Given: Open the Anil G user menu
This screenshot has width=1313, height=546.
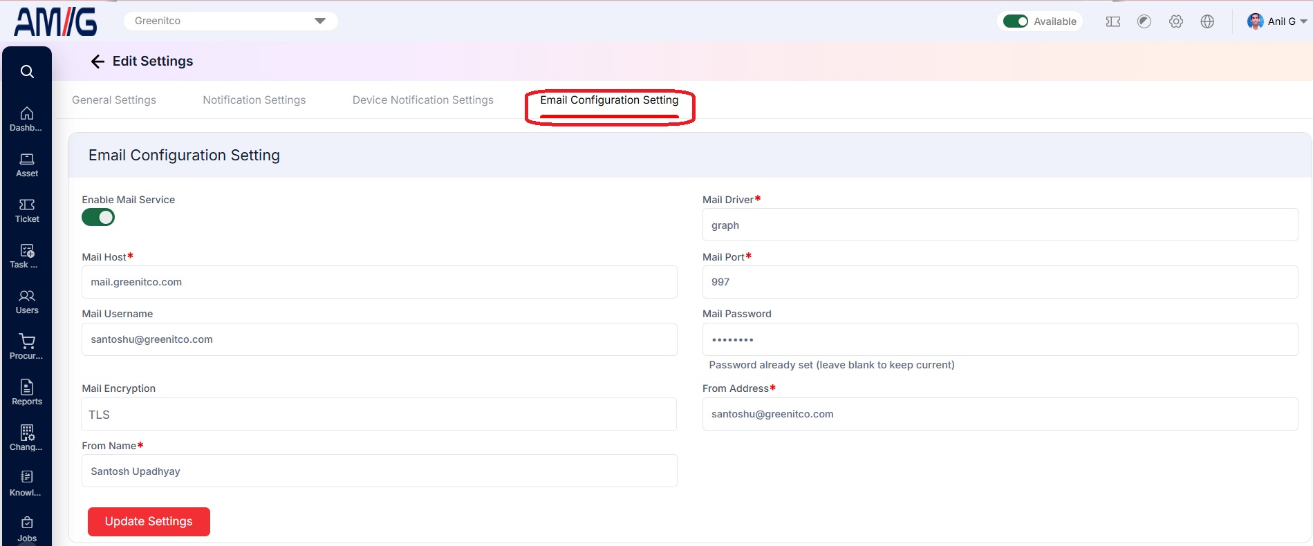Looking at the screenshot, I should 1277,21.
